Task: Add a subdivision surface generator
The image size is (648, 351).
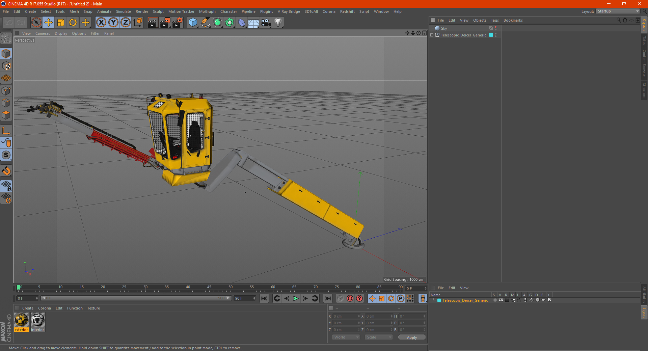Action: pyautogui.click(x=217, y=23)
